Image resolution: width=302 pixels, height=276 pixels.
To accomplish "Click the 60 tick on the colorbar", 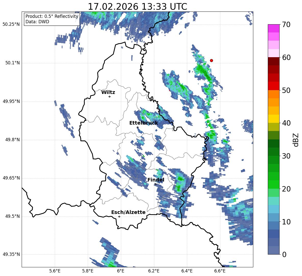I will [x=286, y=57].
